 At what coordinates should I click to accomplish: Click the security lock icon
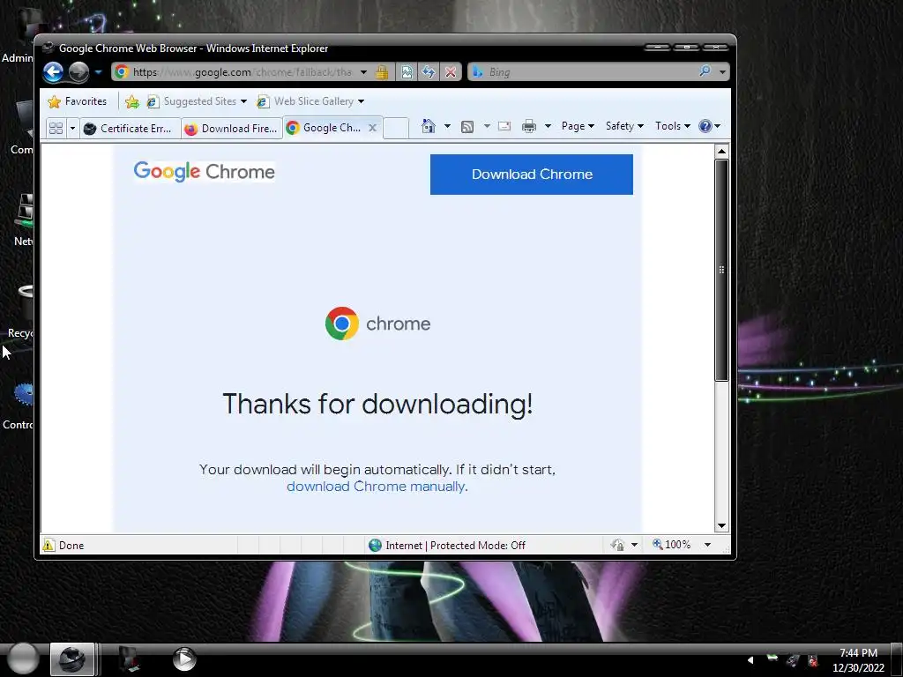pyautogui.click(x=381, y=72)
